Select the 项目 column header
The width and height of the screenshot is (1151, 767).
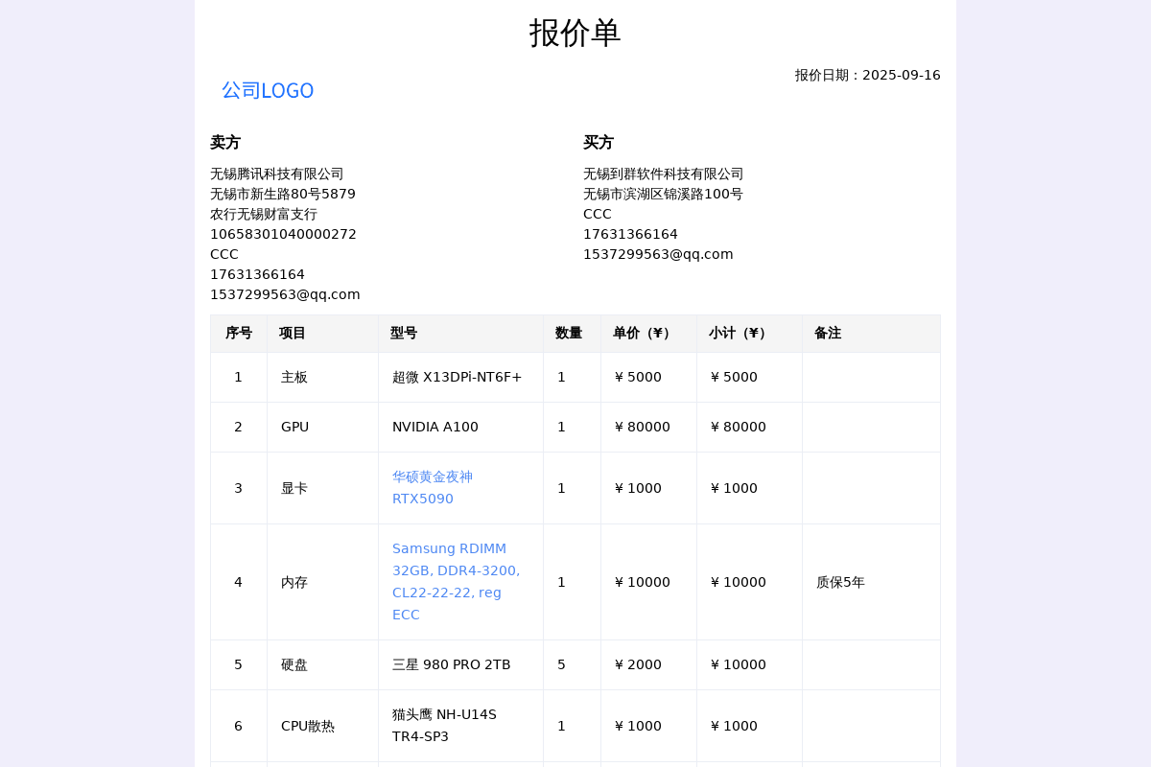pyautogui.click(x=293, y=334)
